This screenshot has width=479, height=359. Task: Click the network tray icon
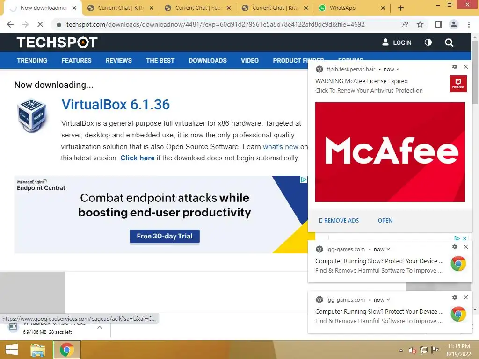[x=424, y=350]
